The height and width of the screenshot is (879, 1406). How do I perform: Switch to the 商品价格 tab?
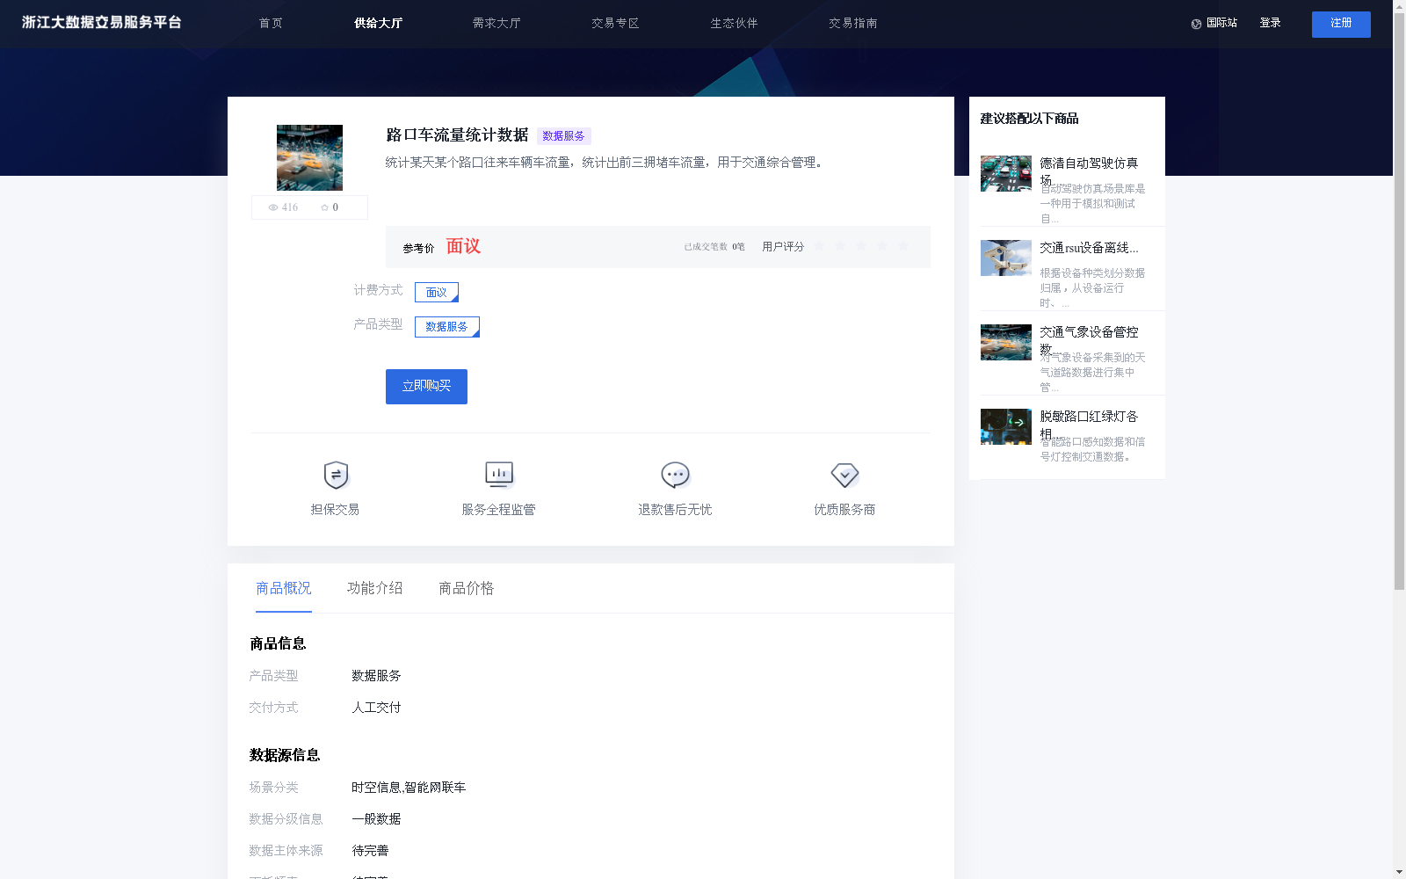pyautogui.click(x=467, y=588)
